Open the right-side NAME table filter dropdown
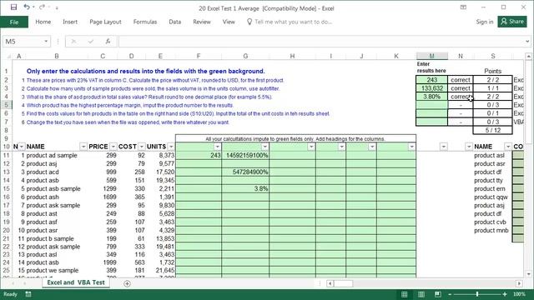Screen dimensions: 534x300 (x=508, y=147)
